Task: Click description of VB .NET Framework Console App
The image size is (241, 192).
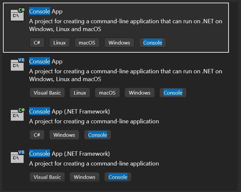Action: click(x=94, y=164)
